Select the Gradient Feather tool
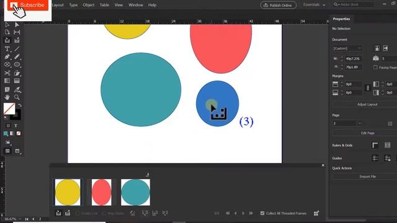Image resolution: width=397 pixels, height=223 pixels. tap(17, 81)
